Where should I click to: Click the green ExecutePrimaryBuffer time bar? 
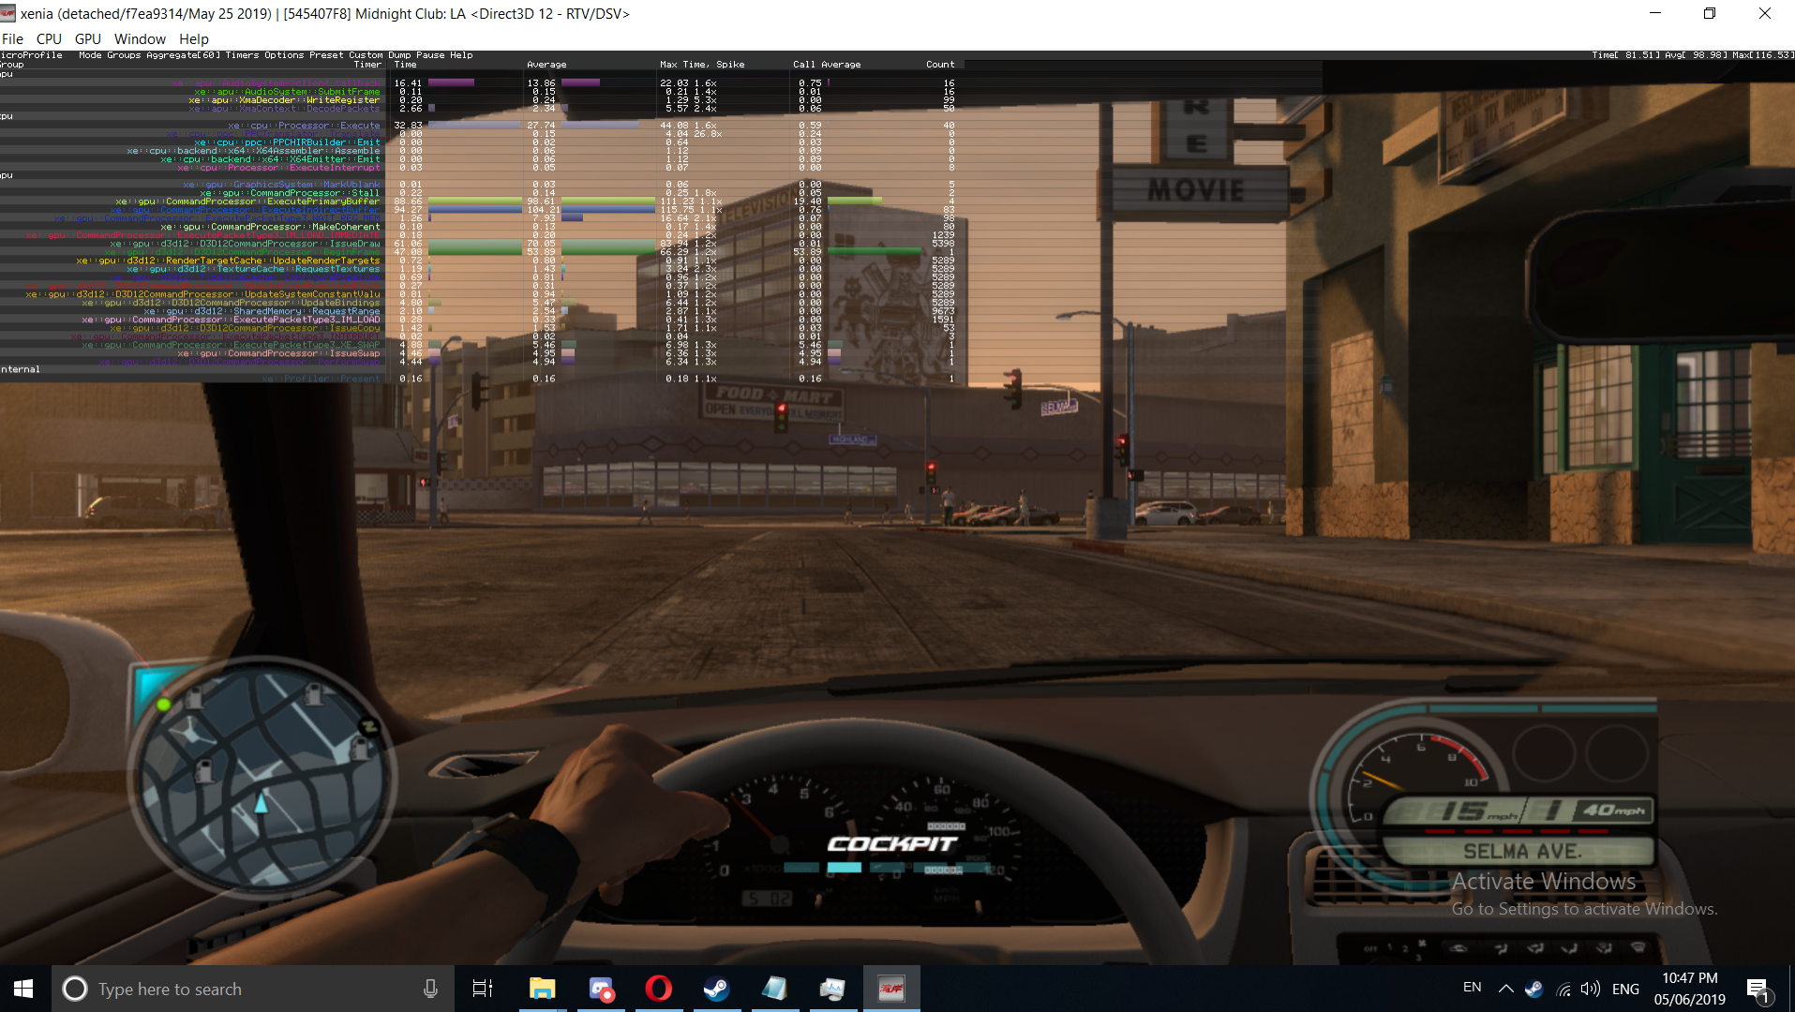[x=474, y=201]
